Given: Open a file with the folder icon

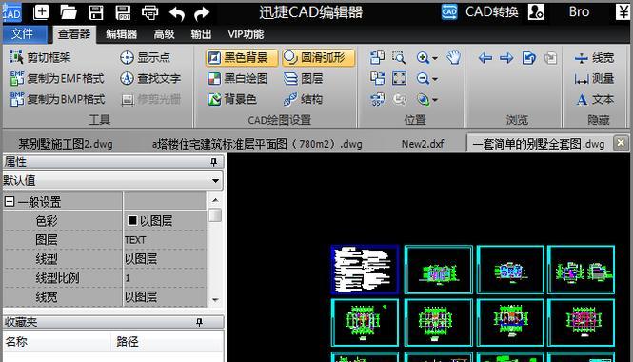Looking at the screenshot, I should pyautogui.click(x=69, y=12).
